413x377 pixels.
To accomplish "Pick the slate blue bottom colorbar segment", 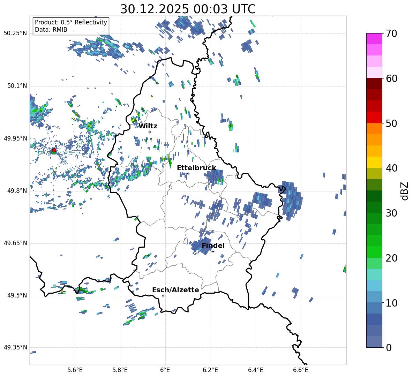I will click(374, 342).
